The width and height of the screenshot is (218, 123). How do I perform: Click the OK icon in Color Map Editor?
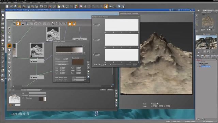coord(88,62)
